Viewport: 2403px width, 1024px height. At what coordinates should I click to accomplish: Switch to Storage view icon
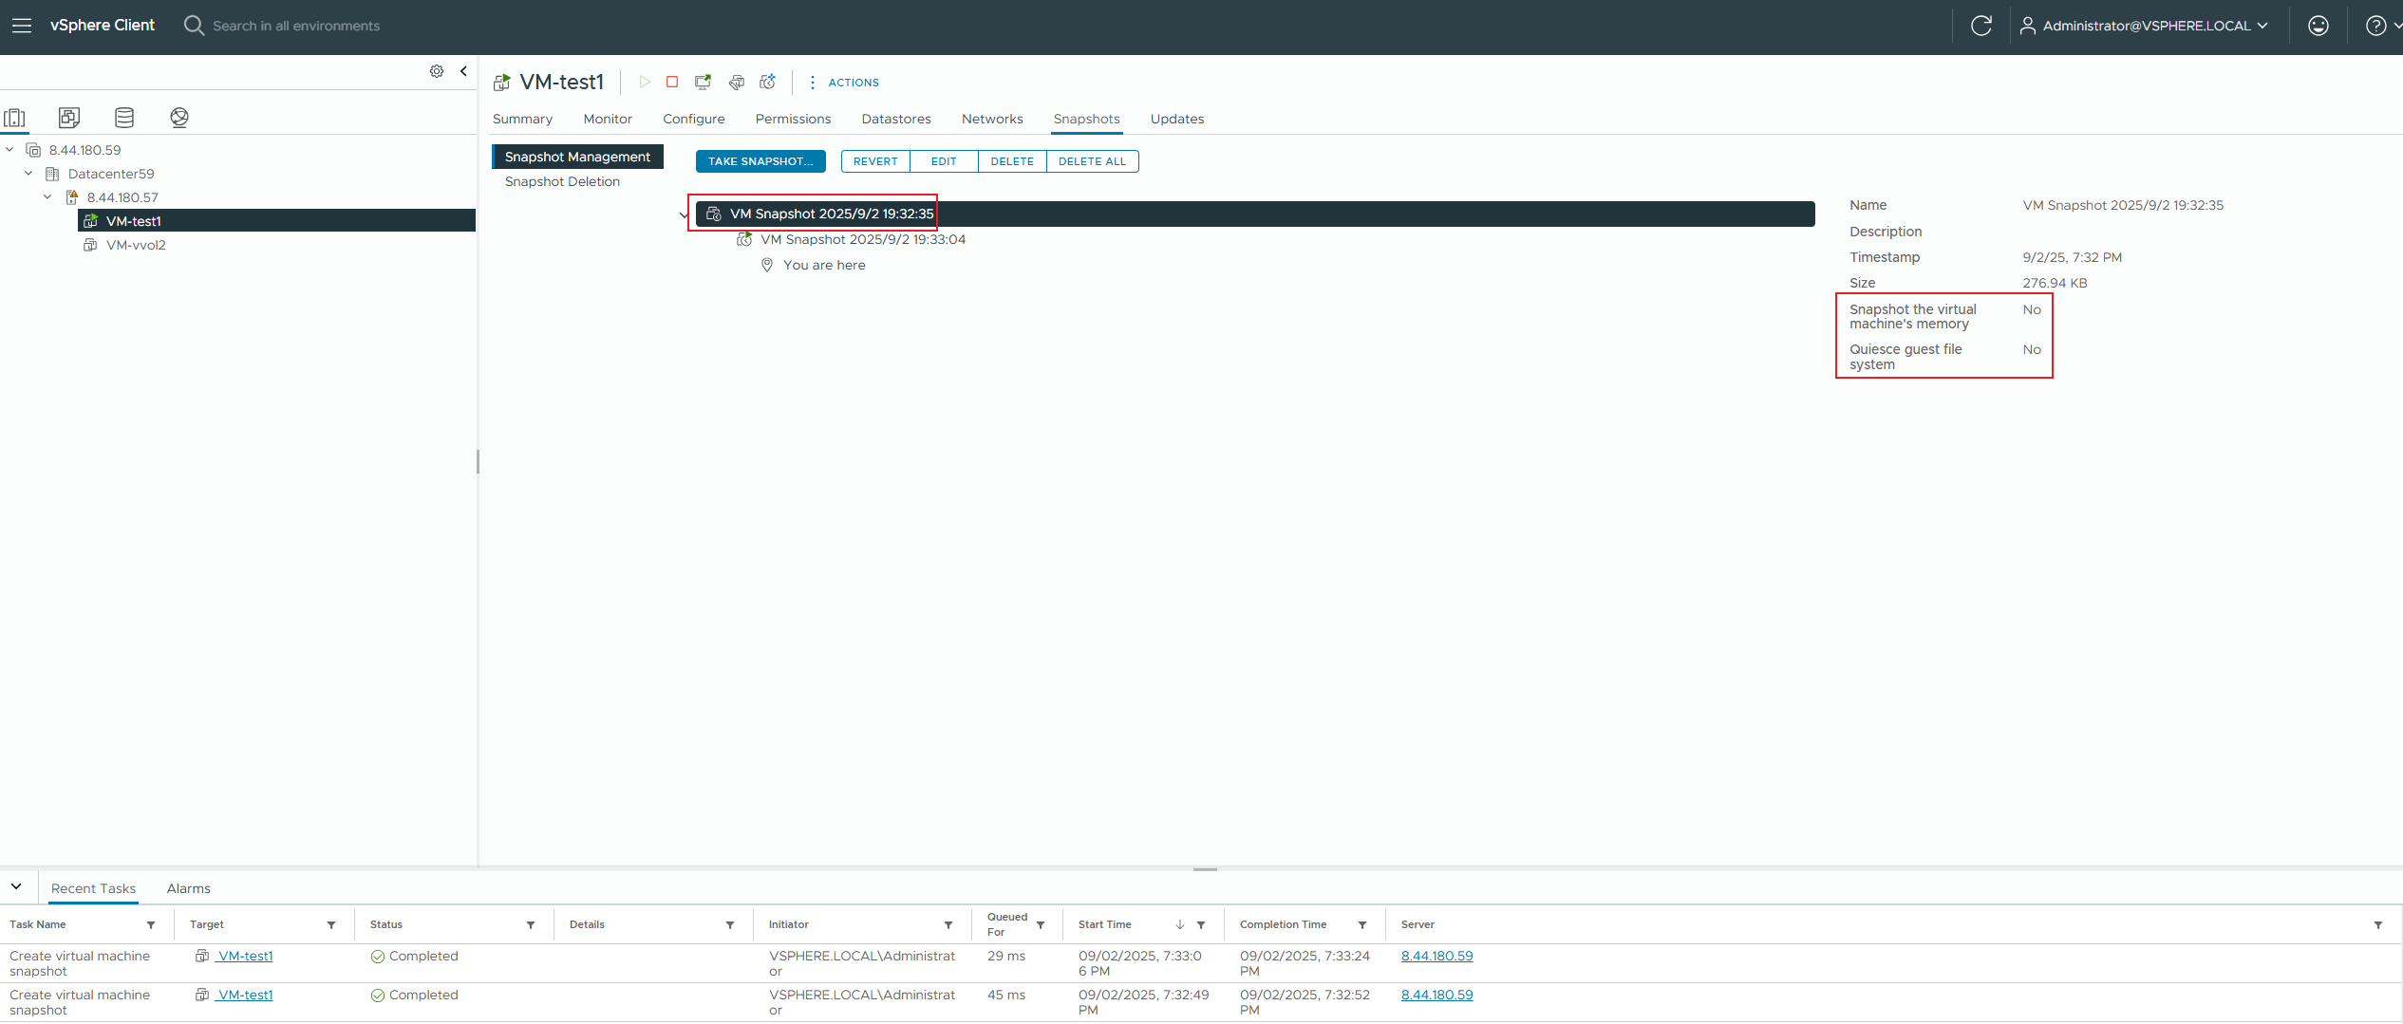pos(124,118)
